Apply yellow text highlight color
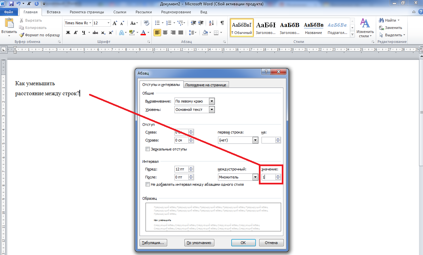Image resolution: width=423 pixels, height=255 pixels. pos(132,33)
